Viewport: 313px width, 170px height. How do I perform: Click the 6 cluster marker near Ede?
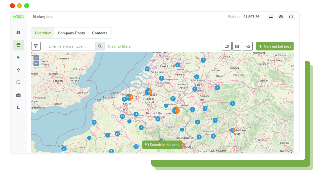[x=178, y=65]
